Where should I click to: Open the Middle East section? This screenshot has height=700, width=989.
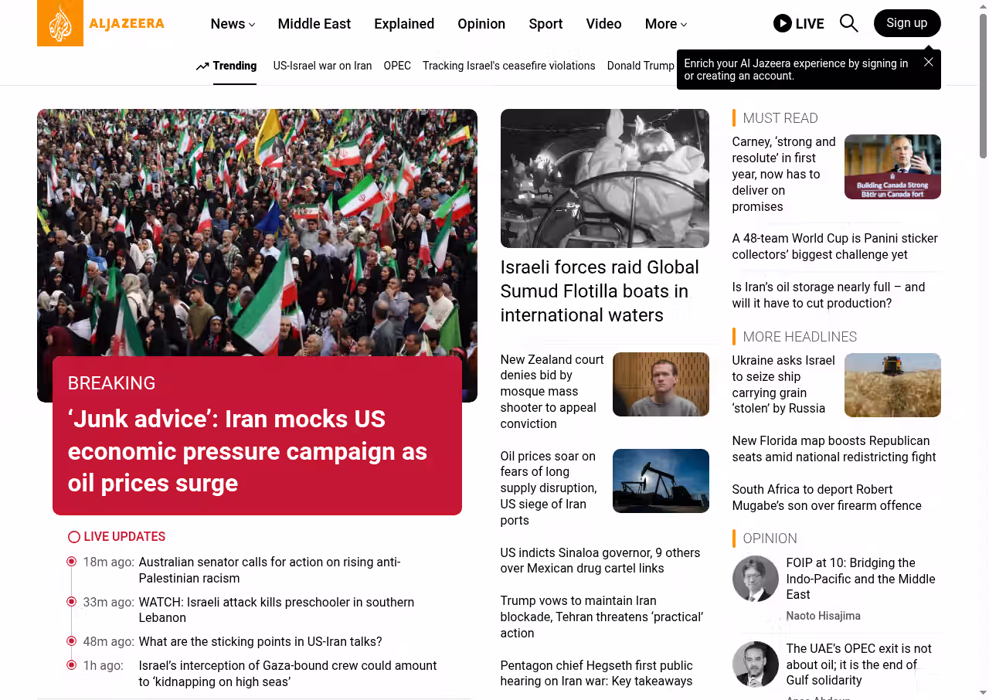click(314, 24)
